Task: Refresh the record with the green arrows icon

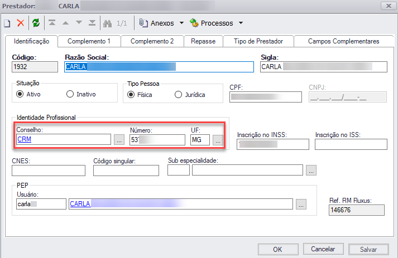Action: pos(36,23)
